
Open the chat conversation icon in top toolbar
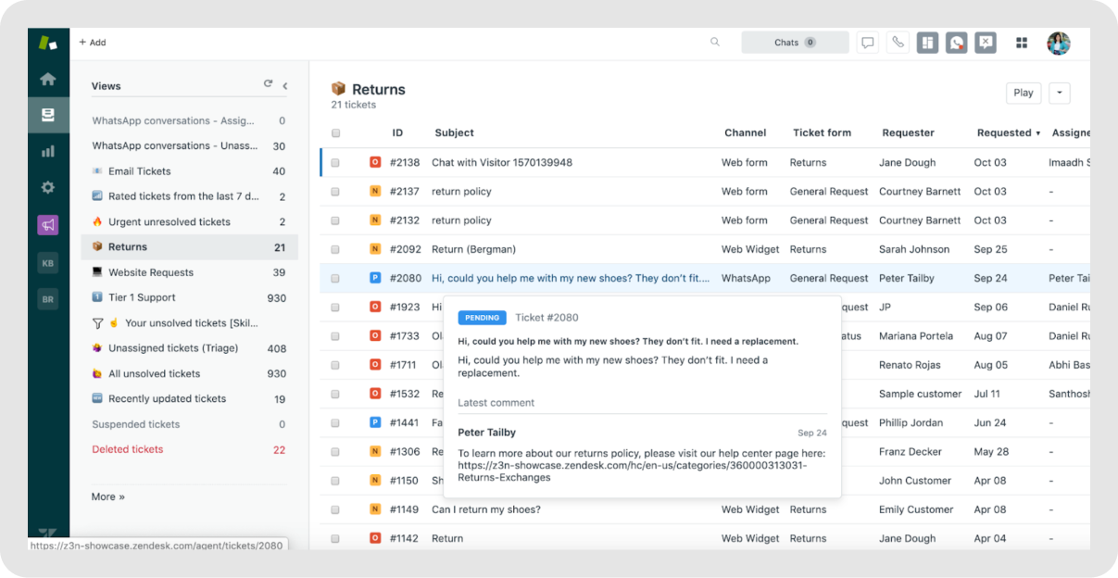pyautogui.click(x=867, y=42)
